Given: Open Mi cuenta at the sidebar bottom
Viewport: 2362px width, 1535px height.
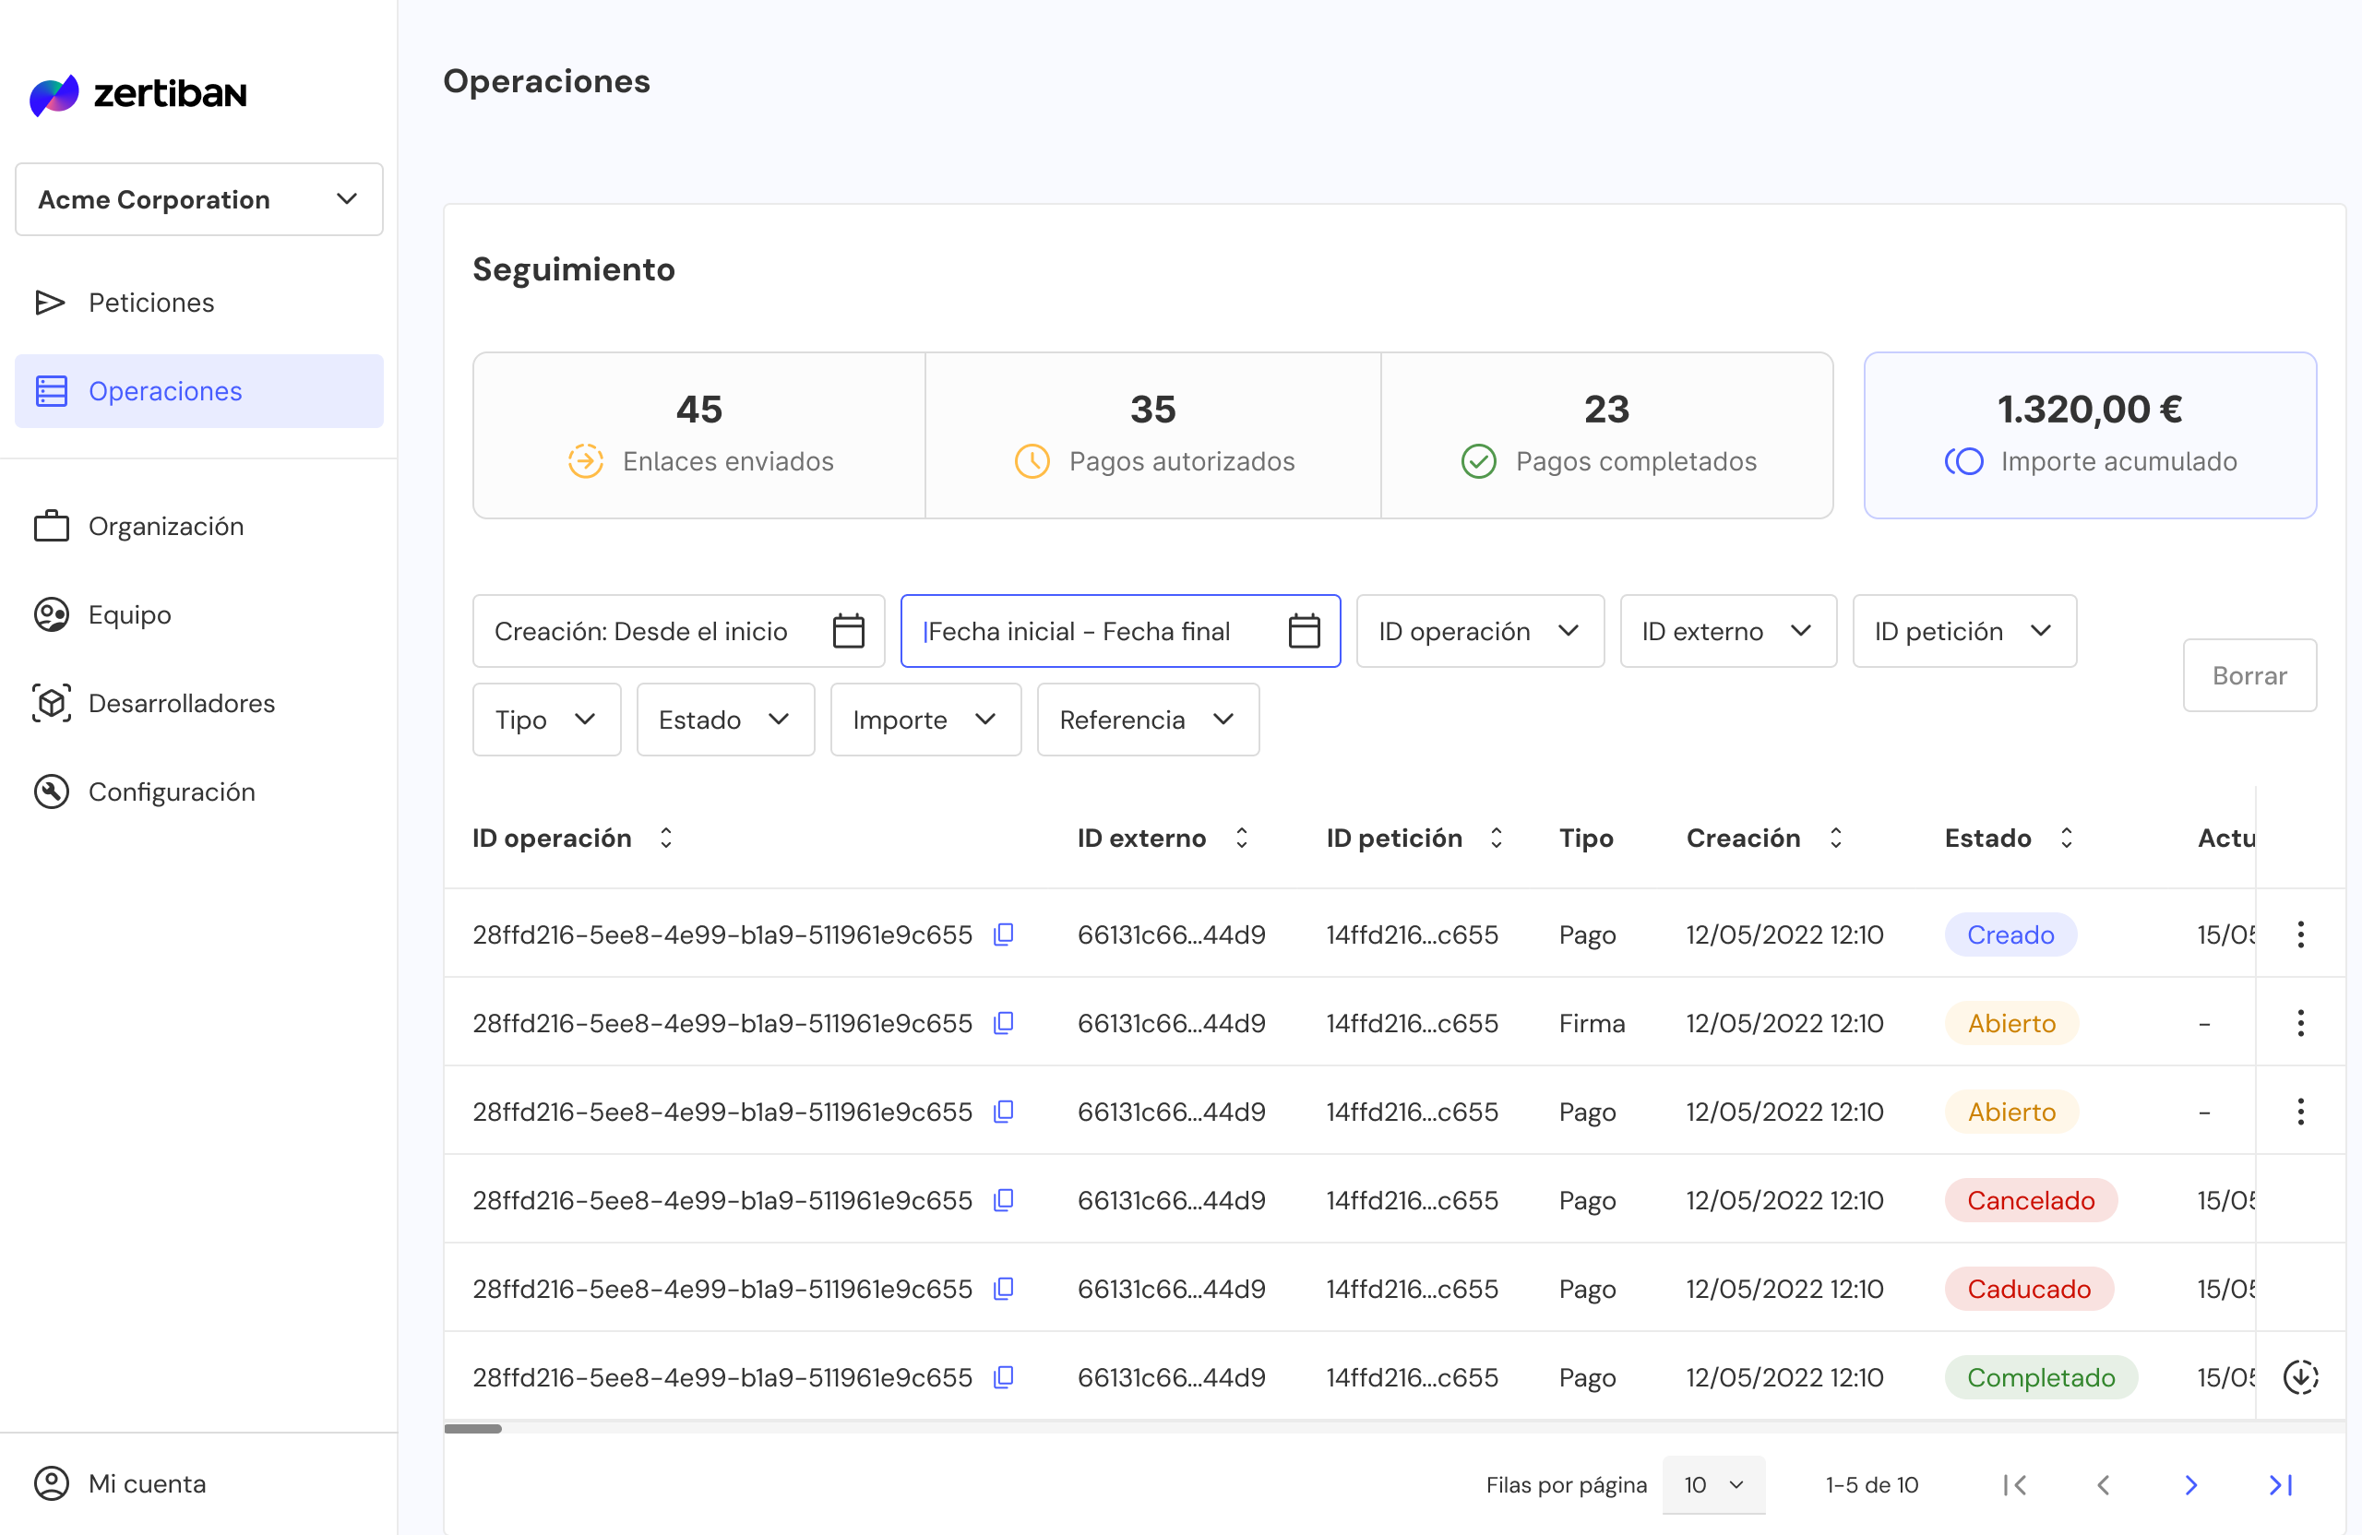Looking at the screenshot, I should [x=198, y=1483].
